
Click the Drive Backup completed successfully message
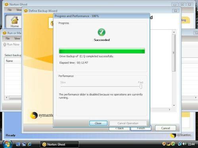[87, 56]
